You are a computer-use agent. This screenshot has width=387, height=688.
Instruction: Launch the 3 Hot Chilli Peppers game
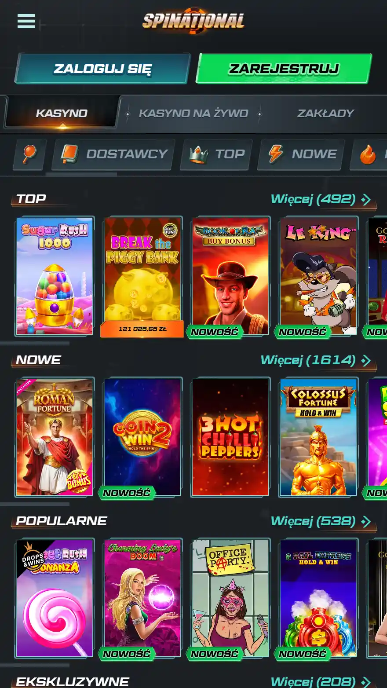coord(230,437)
